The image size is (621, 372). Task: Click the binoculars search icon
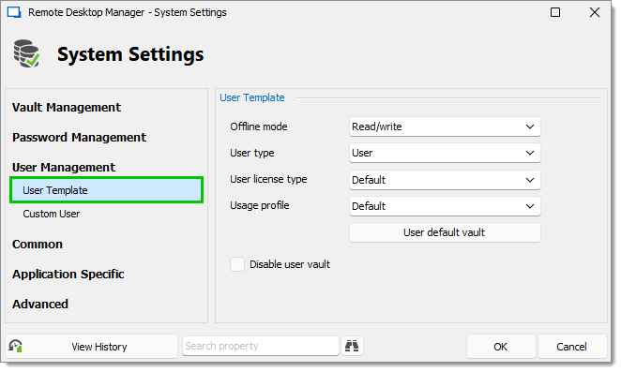click(x=352, y=347)
